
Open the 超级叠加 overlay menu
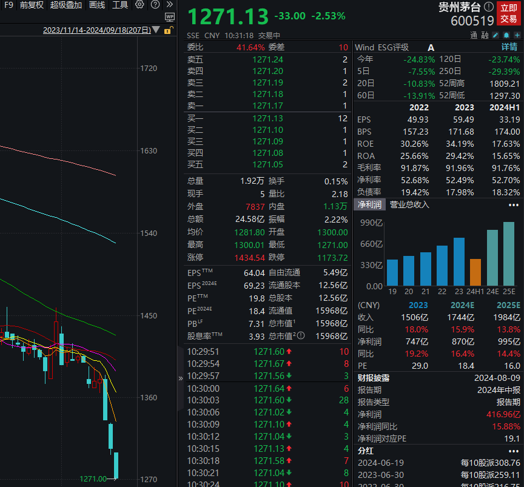pyautogui.click(x=66, y=5)
